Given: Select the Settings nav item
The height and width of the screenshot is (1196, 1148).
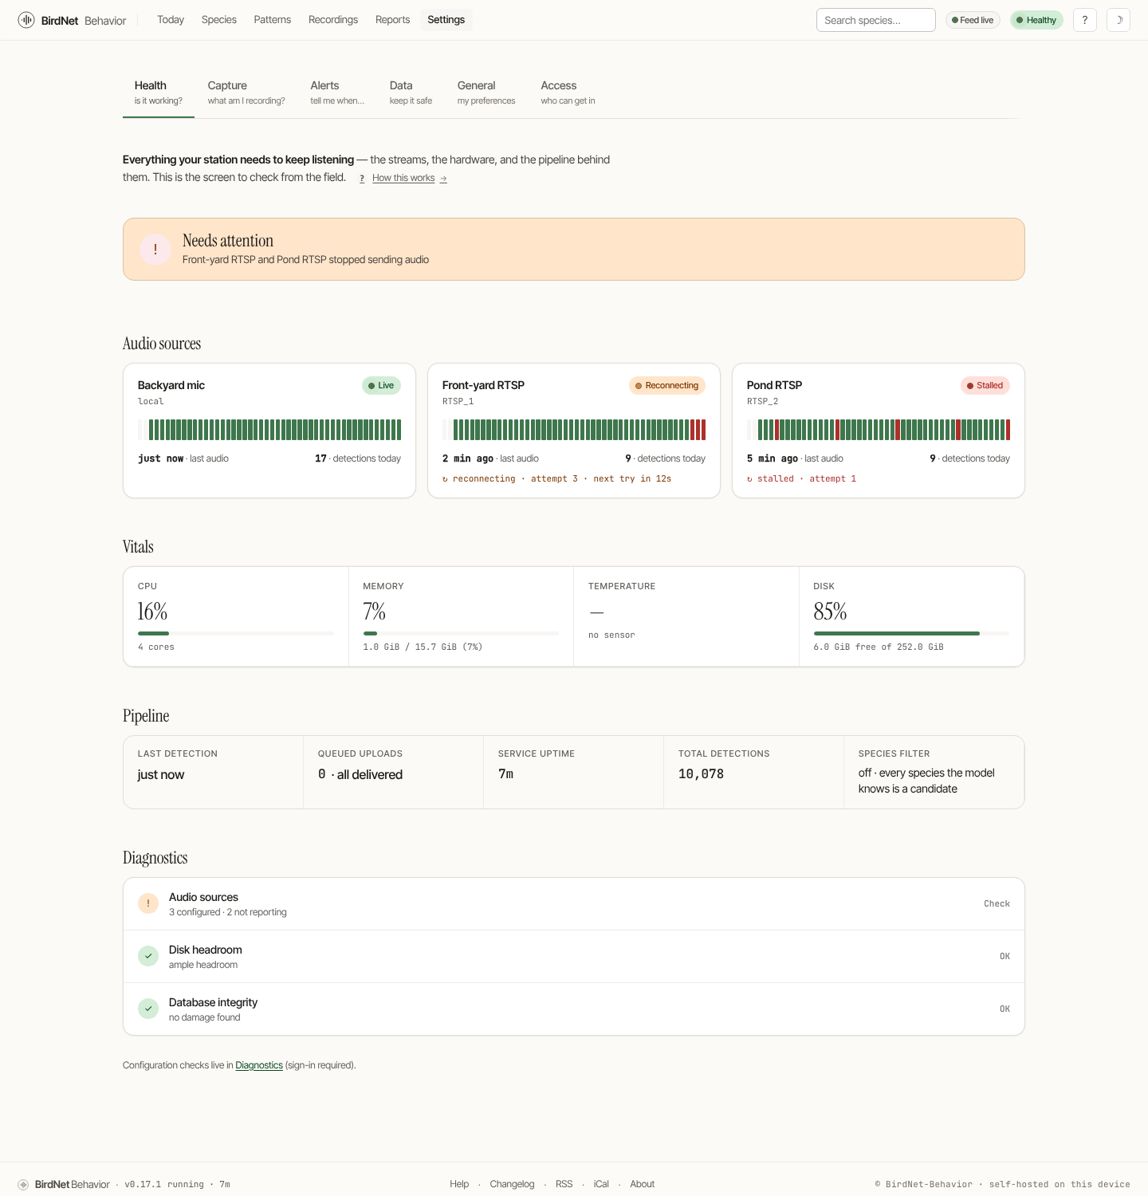Looking at the screenshot, I should (446, 20).
